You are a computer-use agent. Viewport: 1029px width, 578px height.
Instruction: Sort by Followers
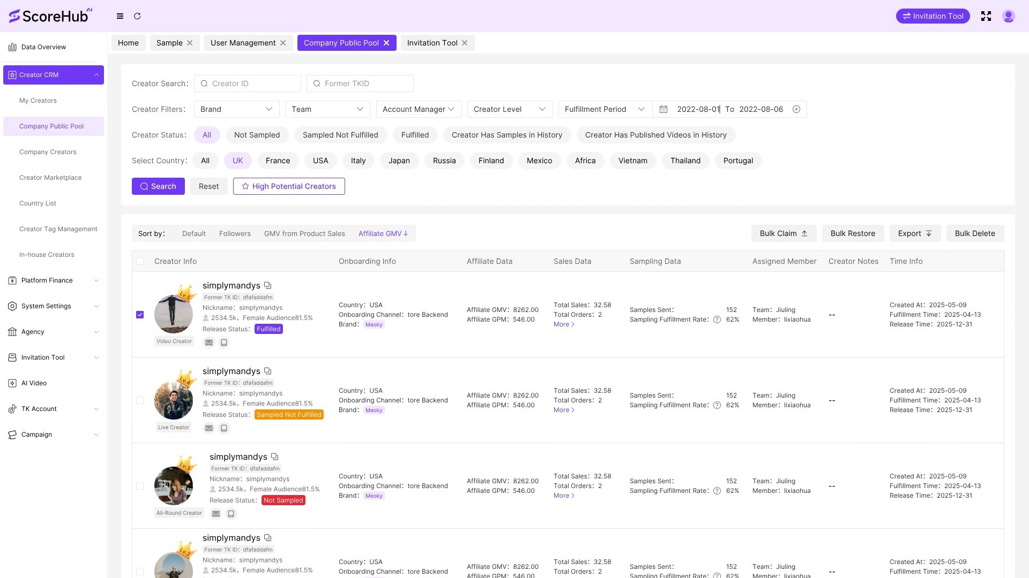coord(235,233)
